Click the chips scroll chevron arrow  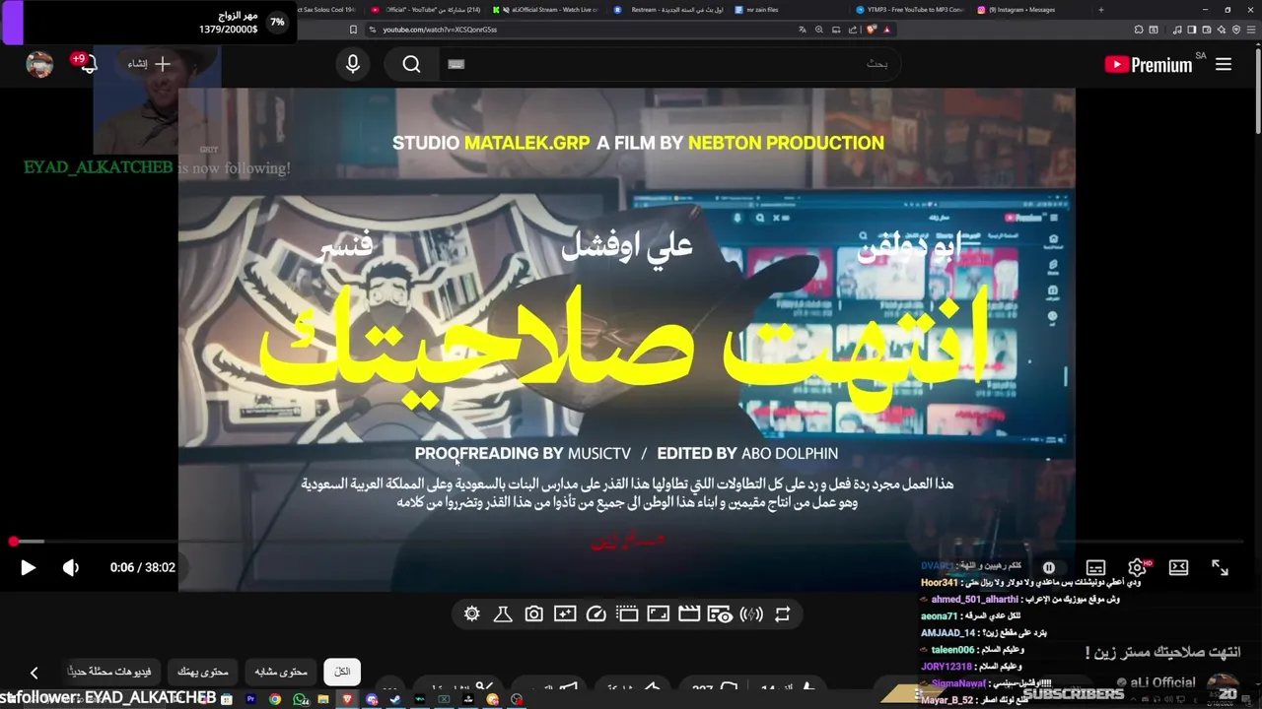(34, 673)
